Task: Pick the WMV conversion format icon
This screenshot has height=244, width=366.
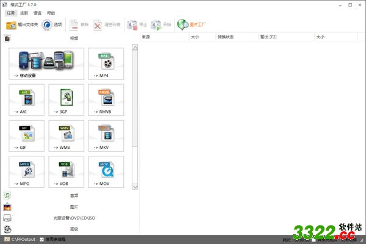Action: tap(66, 135)
